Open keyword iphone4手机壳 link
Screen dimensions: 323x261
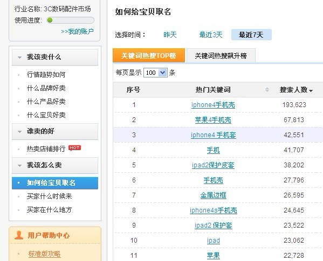tap(213, 105)
